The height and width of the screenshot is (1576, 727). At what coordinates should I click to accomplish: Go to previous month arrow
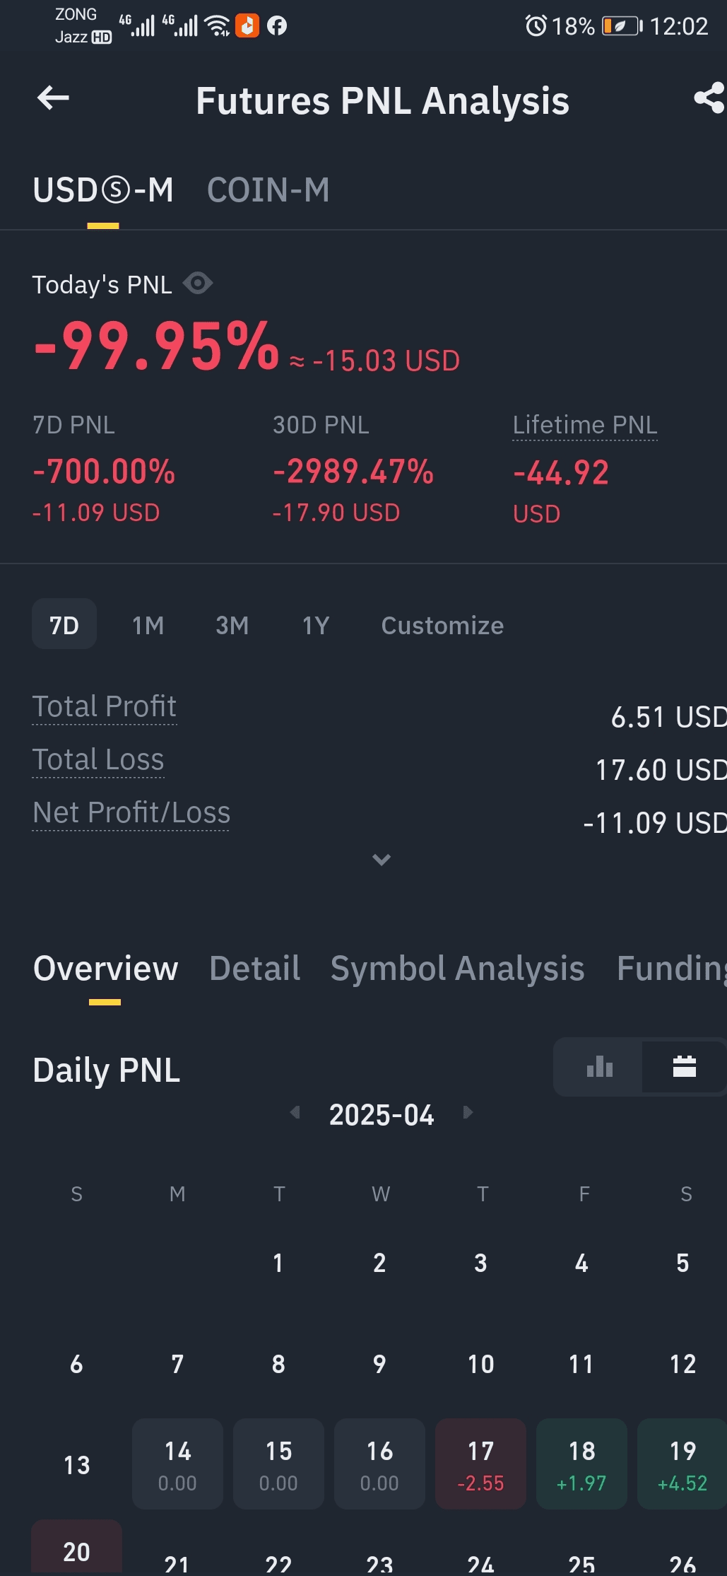(295, 1113)
